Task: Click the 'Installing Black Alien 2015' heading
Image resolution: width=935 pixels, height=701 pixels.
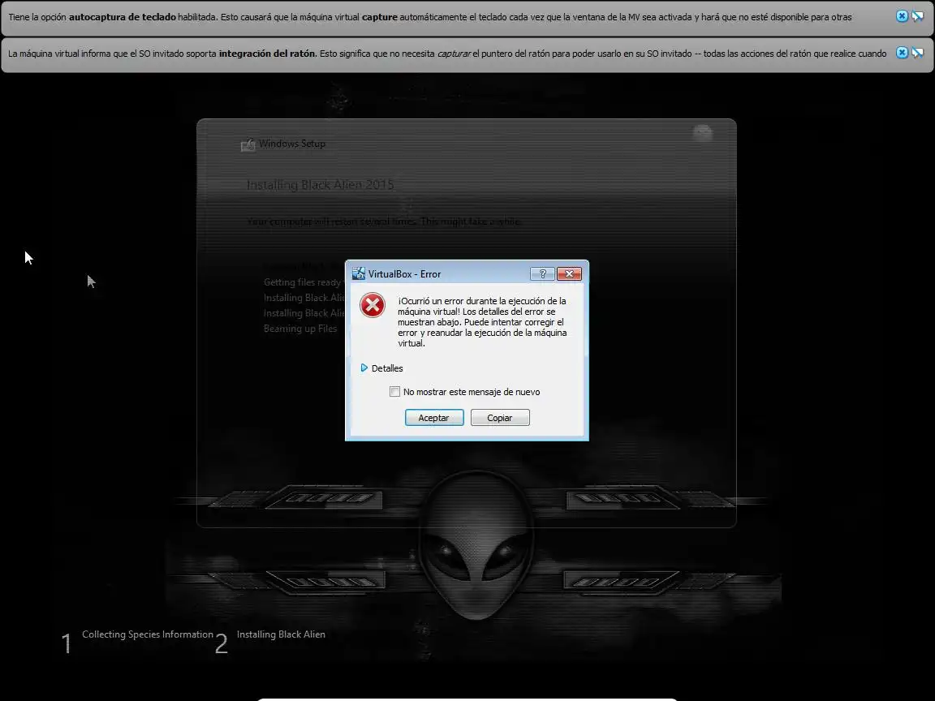Action: pyautogui.click(x=321, y=185)
